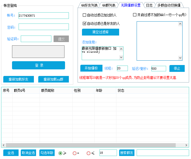
Task: Click down arrow of filter list scrollbar
Action: [x=180, y=58]
